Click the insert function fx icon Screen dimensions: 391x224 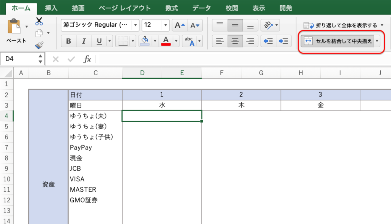87,59
